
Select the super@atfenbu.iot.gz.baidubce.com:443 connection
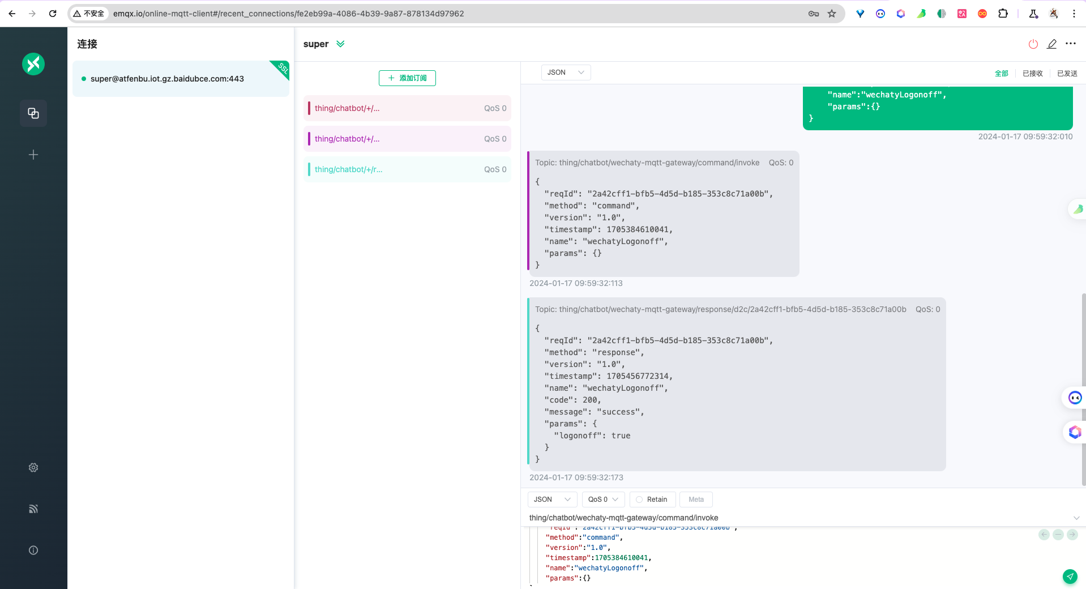(181, 79)
